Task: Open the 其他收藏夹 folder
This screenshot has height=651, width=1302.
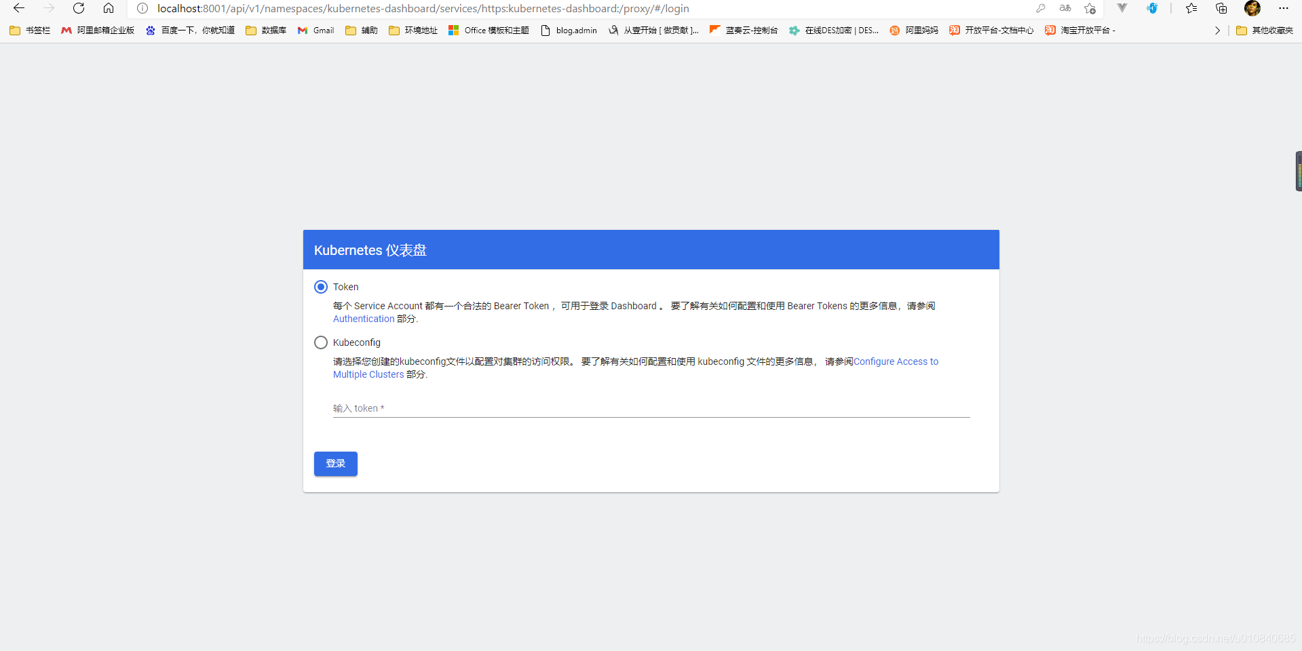Action: [x=1265, y=30]
